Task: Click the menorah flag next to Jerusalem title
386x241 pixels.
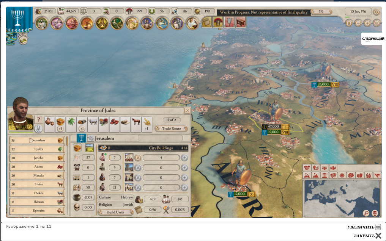Action: [81, 138]
